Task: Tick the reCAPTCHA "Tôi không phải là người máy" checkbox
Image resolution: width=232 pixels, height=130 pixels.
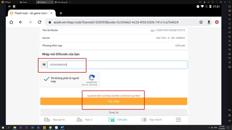Action: click(46, 79)
